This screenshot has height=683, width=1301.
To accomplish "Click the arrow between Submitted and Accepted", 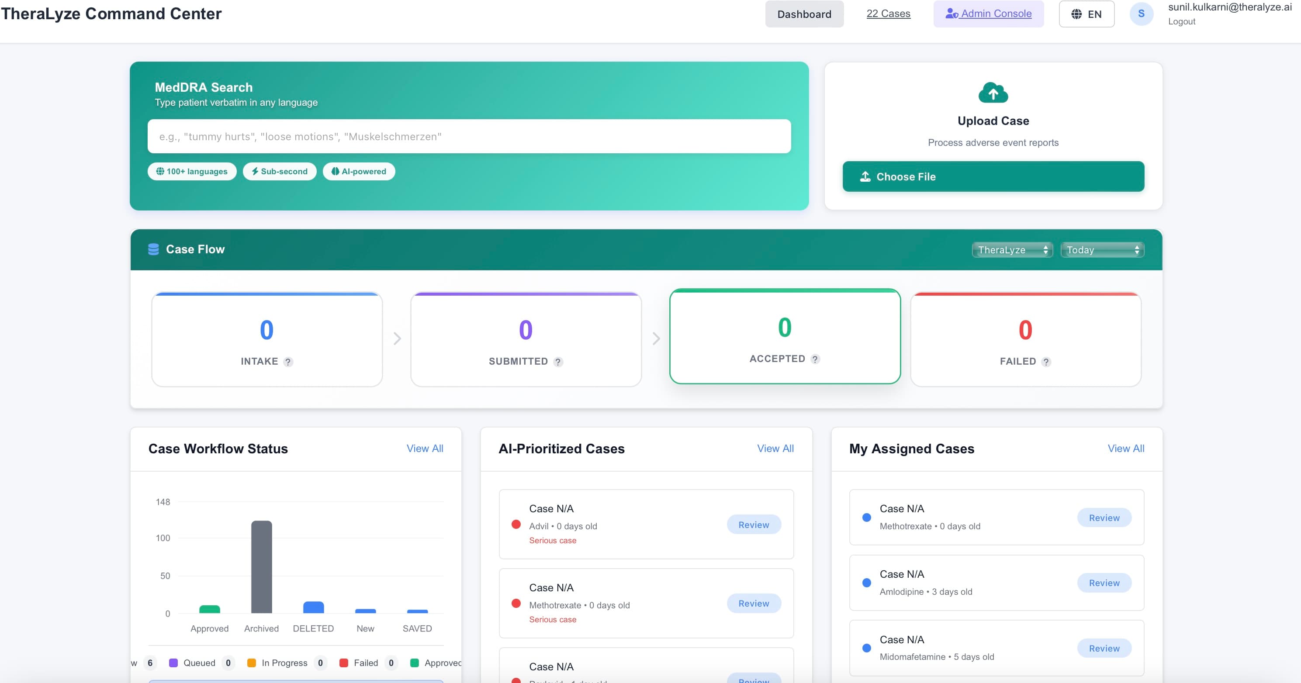I will click(x=656, y=338).
